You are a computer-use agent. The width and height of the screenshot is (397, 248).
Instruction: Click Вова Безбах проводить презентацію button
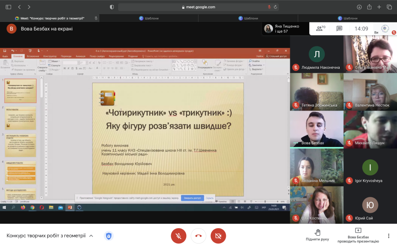point(358,235)
